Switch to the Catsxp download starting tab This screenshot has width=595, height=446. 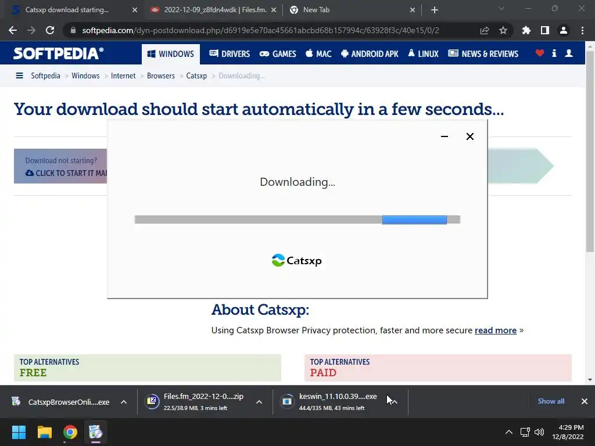67,10
